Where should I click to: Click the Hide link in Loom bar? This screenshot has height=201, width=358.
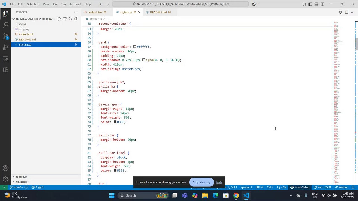[x=219, y=182]
